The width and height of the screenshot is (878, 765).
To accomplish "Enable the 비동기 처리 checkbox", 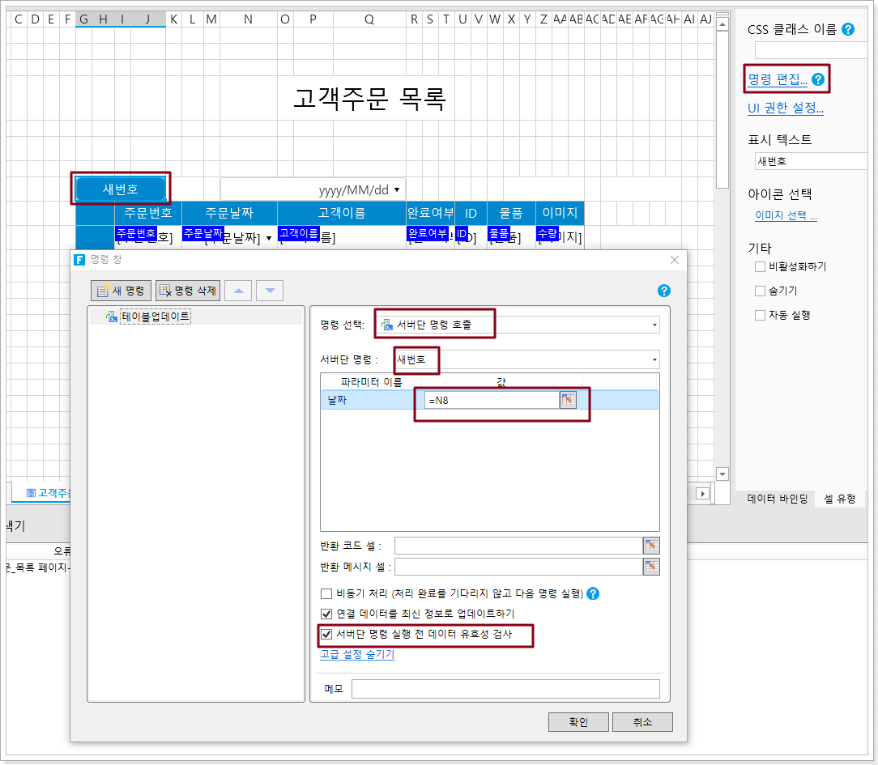I will (x=327, y=593).
